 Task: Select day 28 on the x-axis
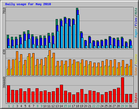pyautogui.click(x=118, y=106)
